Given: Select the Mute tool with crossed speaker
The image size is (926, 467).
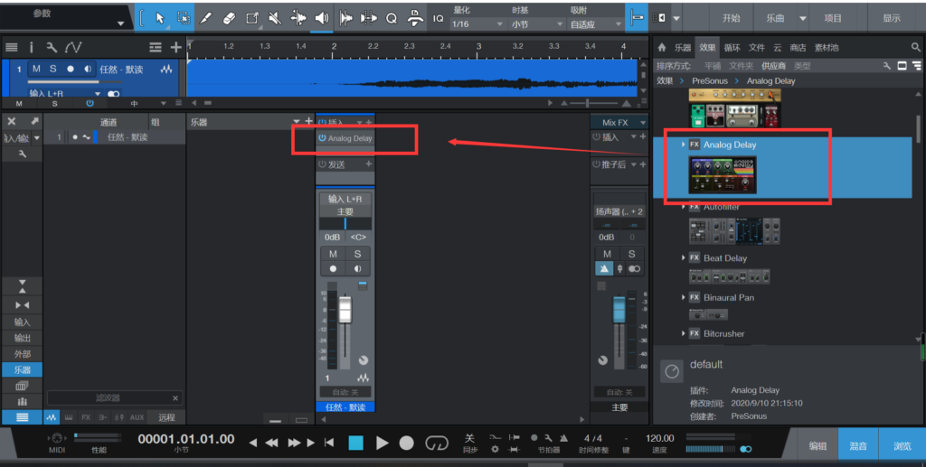Looking at the screenshot, I should coord(275,18).
